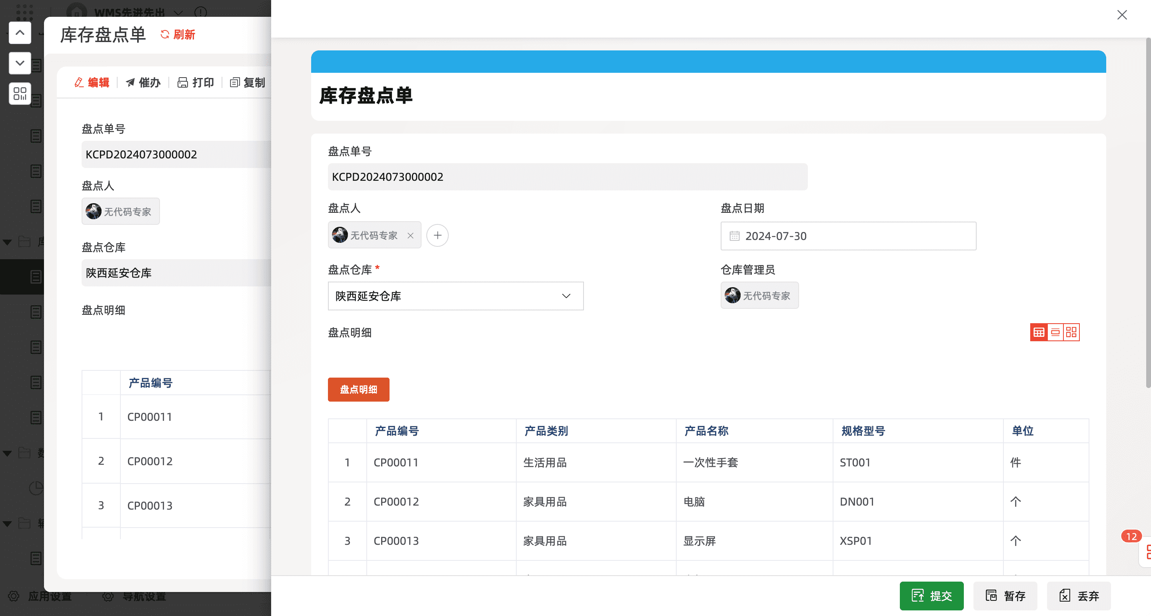This screenshot has width=1151, height=616.
Task: Switch detail view to list layout
Action: 1055,332
